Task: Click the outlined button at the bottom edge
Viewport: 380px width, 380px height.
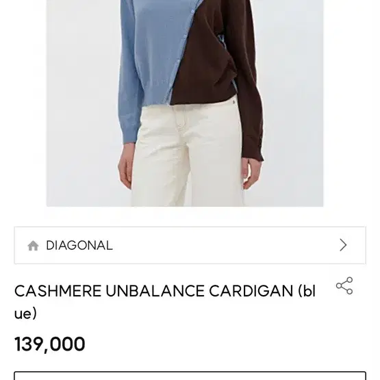Action: point(190,376)
